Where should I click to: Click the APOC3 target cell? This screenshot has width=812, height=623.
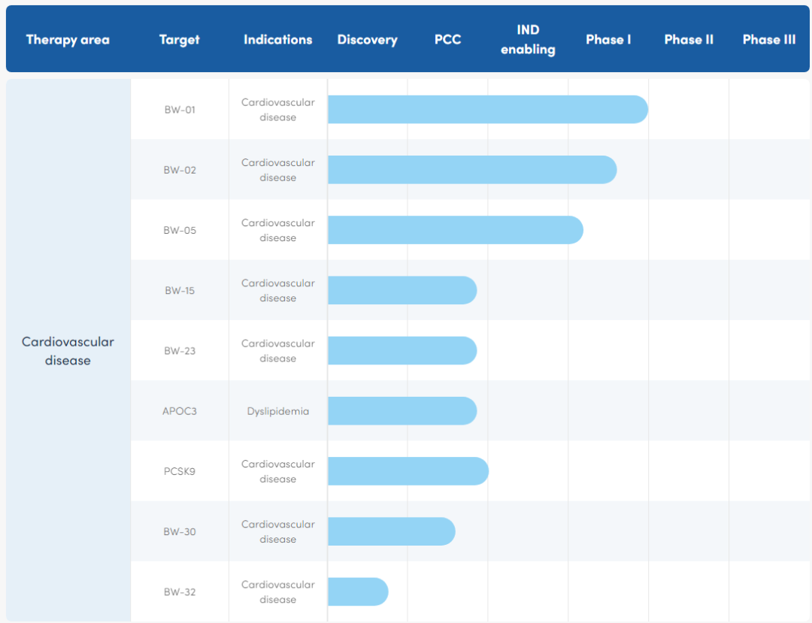pos(180,411)
